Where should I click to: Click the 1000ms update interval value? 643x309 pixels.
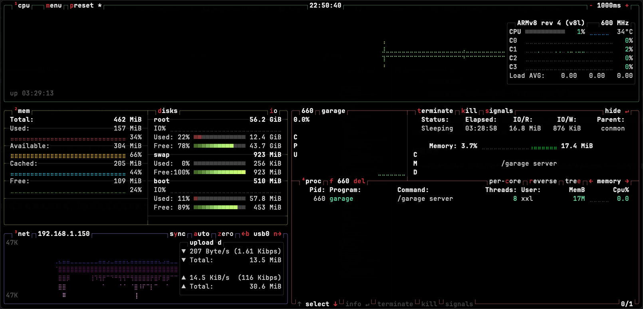[609, 6]
